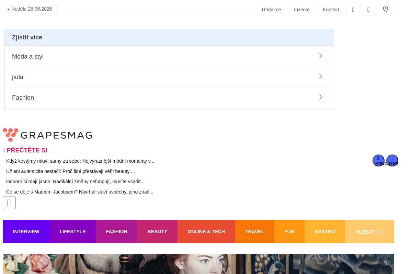This screenshot has height=274, width=412.
Task: Click the first social icon after Kontakt
Action: tap(354, 10)
